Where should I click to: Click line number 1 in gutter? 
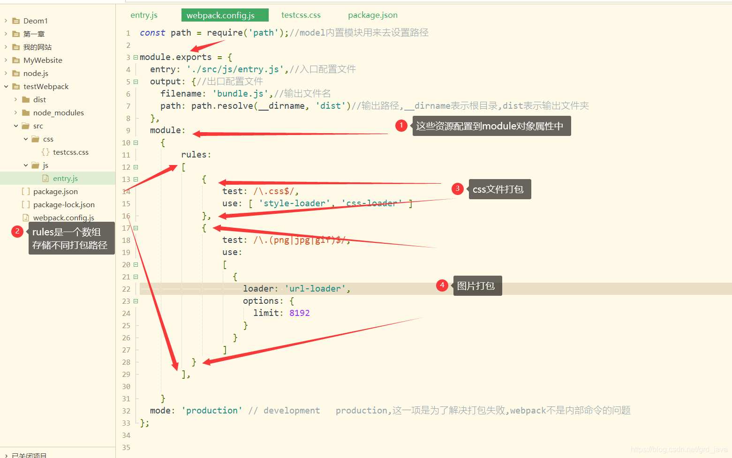point(128,33)
